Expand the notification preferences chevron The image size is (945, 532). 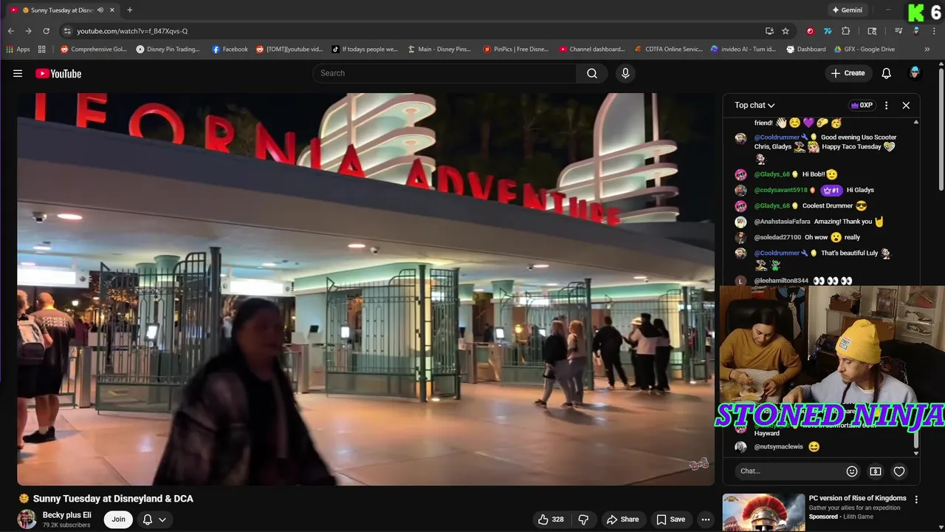[162, 519]
